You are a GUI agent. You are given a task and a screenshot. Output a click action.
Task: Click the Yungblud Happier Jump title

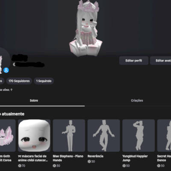coord(135,158)
